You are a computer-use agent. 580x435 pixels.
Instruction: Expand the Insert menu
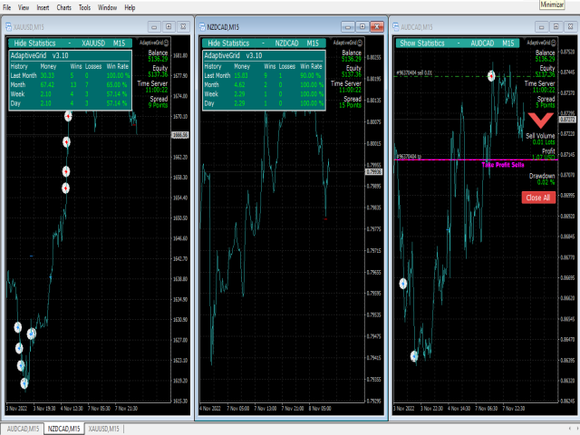pyautogui.click(x=42, y=7)
